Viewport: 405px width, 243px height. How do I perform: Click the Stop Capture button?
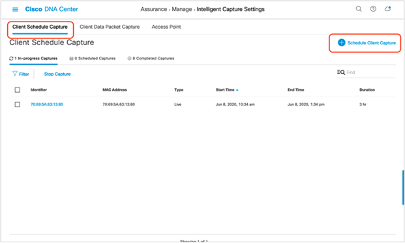[x=57, y=74]
